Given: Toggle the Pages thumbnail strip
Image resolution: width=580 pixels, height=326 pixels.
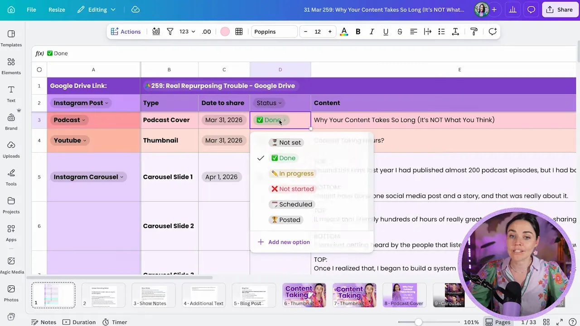Looking at the screenshot, I should pos(498,322).
